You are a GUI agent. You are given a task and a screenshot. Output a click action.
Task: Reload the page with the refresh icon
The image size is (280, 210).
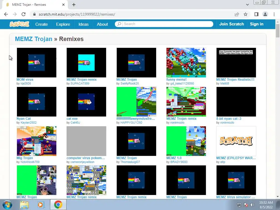tap(24, 14)
